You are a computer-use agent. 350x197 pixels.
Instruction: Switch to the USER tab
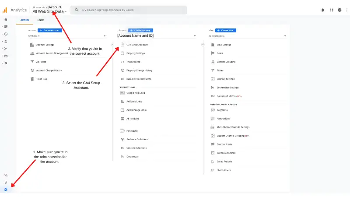click(41, 20)
